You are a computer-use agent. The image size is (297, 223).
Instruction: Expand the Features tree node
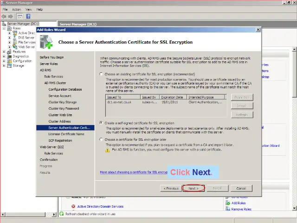[x=4, y=52]
